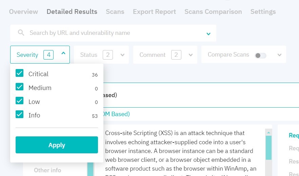Open the Status filter dropdown
Screen dimensions: 299x176
[101, 55]
